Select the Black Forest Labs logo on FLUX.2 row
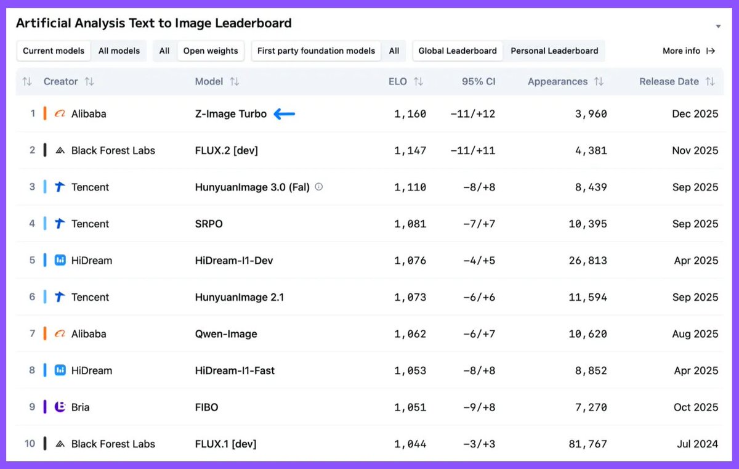Screen dimensions: 739x469 [60, 150]
